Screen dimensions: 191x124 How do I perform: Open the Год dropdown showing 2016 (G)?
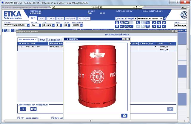click(53, 25)
